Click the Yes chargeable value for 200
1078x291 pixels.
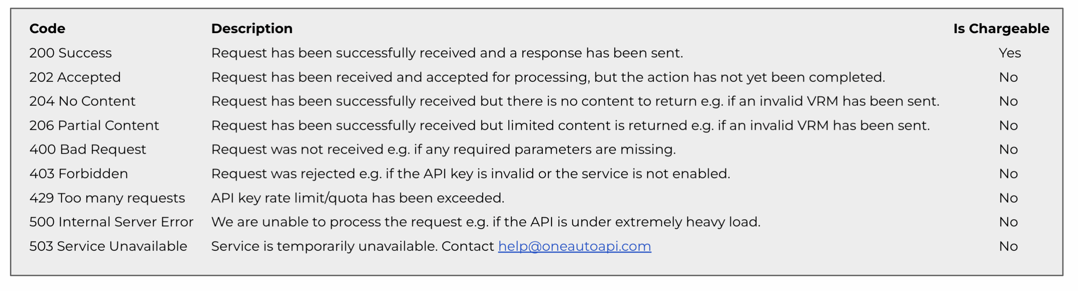coord(1009,53)
